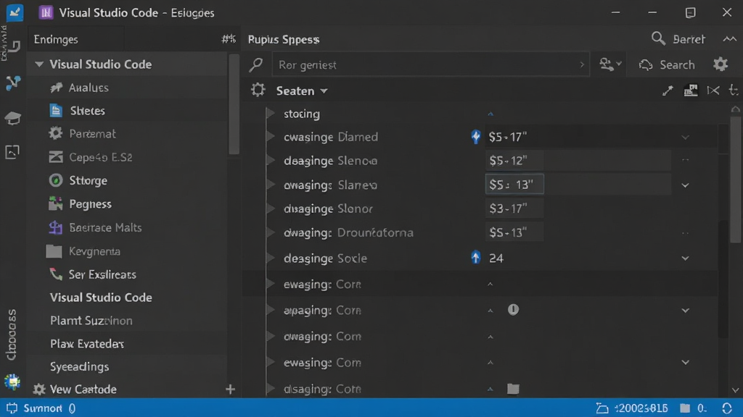The height and width of the screenshot is (417, 743).
Task: Open the user filter dropdown beside search field
Action: click(610, 64)
